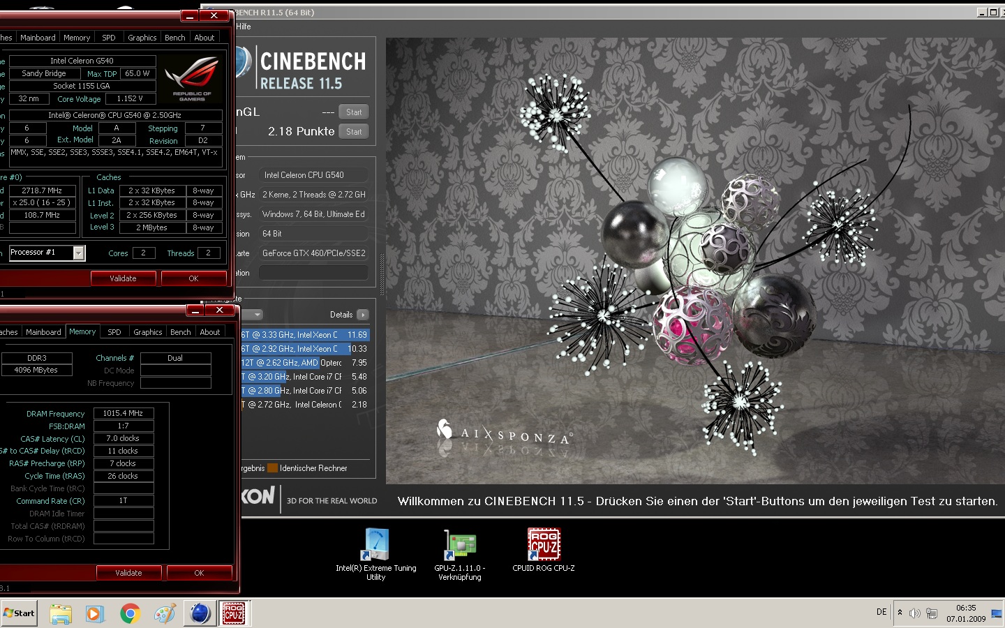Click the FSB:DRAM ratio value 1:7
The height and width of the screenshot is (628, 1005).
click(x=123, y=426)
